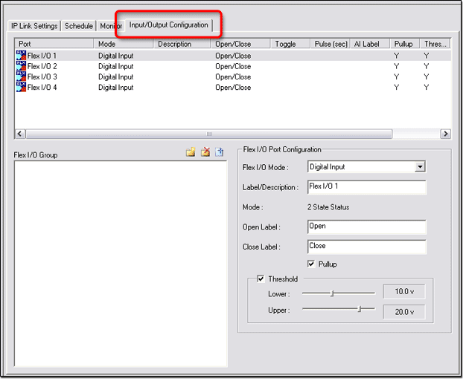Click the Label/Description text field

pos(366,187)
